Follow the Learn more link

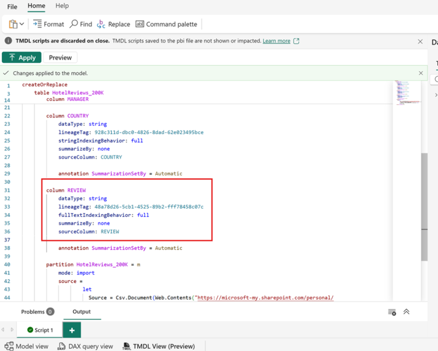pos(276,41)
